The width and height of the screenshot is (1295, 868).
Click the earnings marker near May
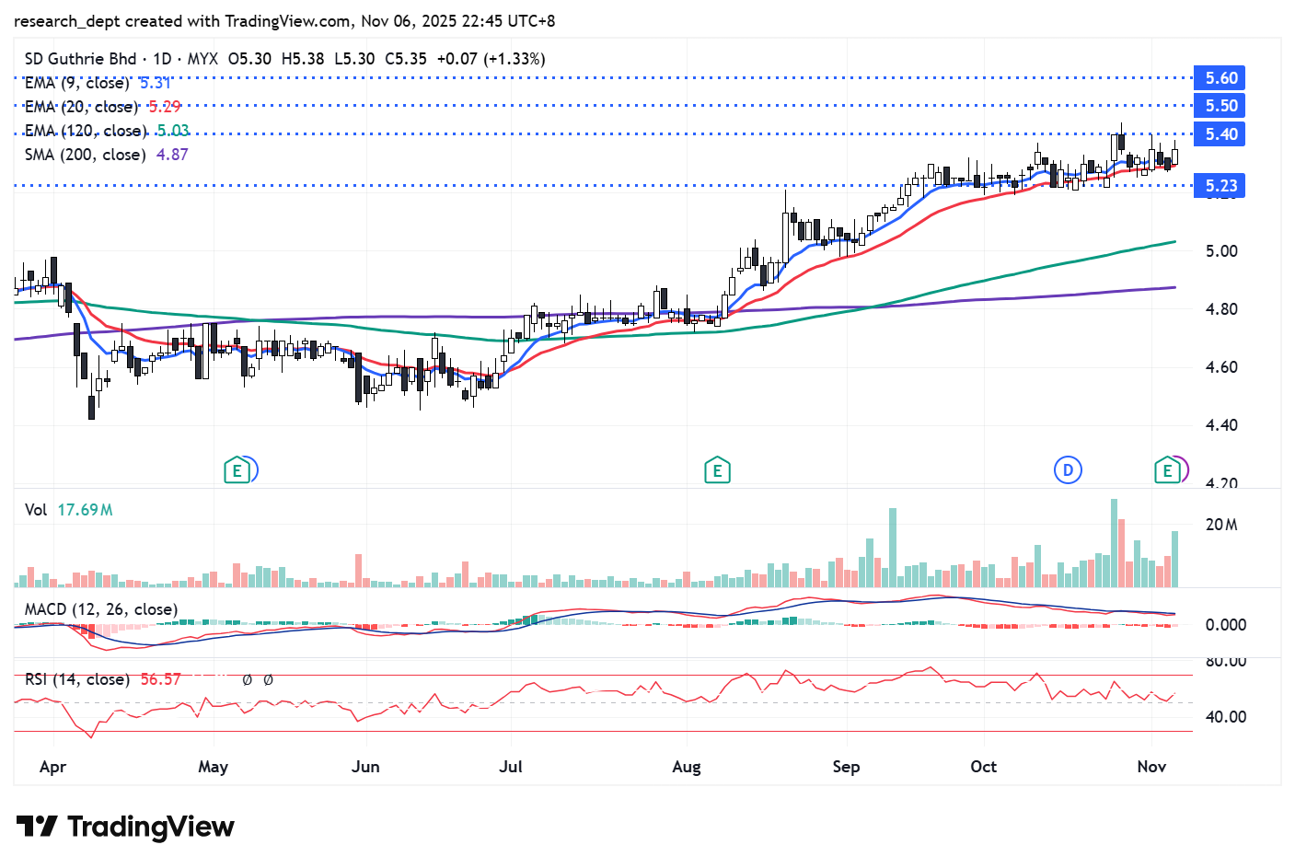[237, 470]
